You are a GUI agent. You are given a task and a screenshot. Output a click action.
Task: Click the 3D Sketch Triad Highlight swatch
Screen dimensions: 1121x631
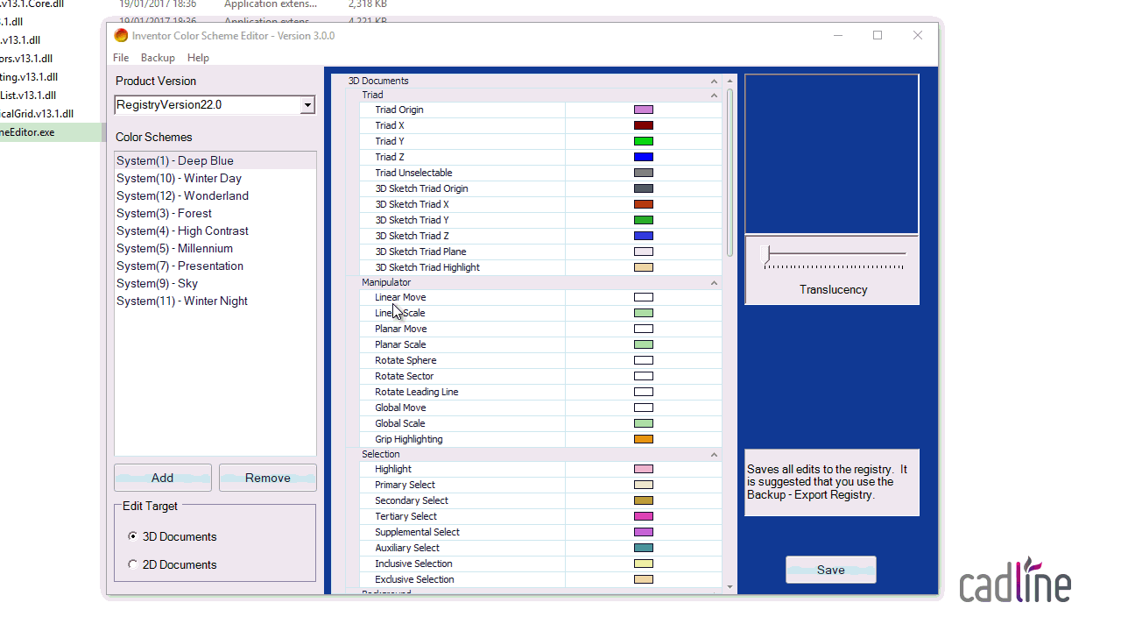coord(644,267)
